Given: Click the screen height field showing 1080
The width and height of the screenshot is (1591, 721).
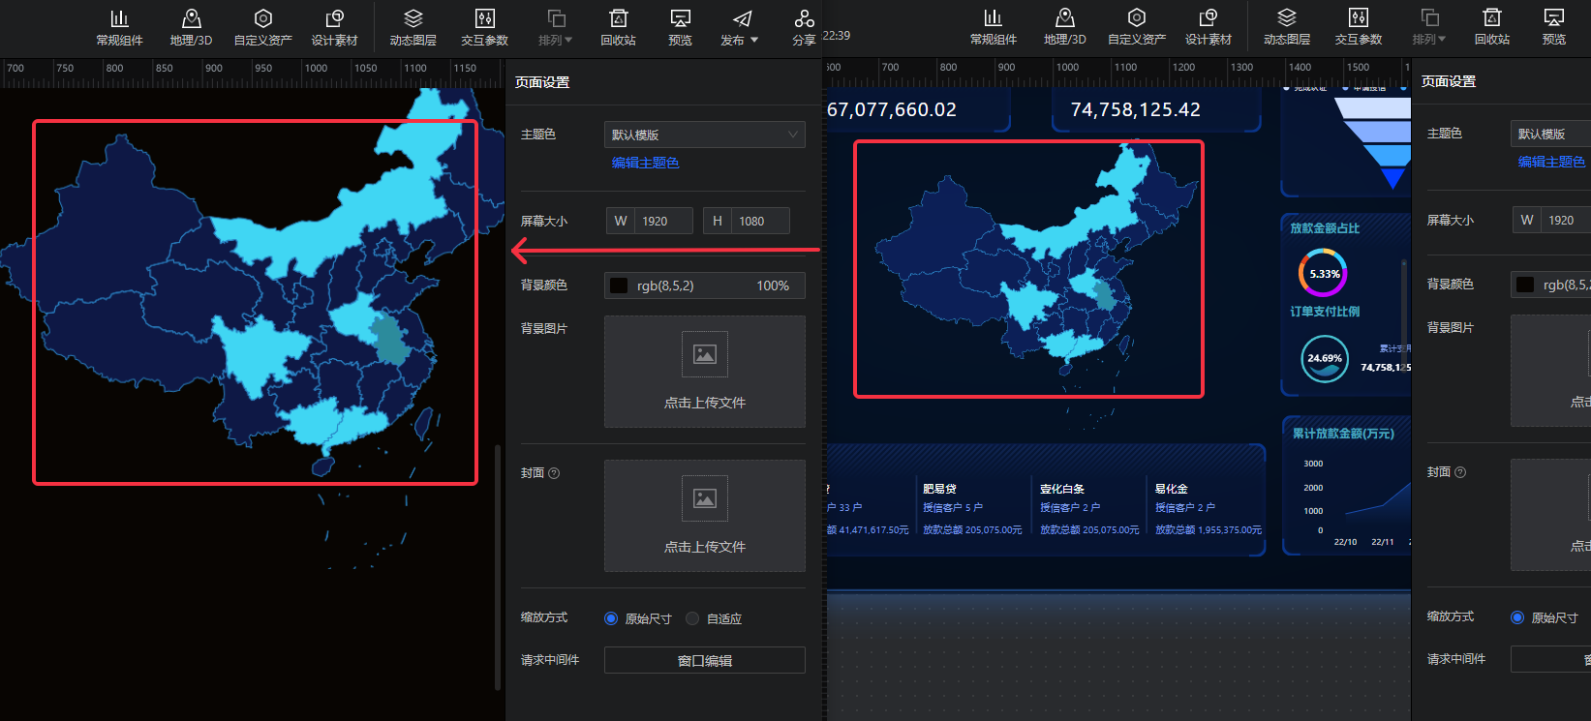Looking at the screenshot, I should click(x=758, y=221).
